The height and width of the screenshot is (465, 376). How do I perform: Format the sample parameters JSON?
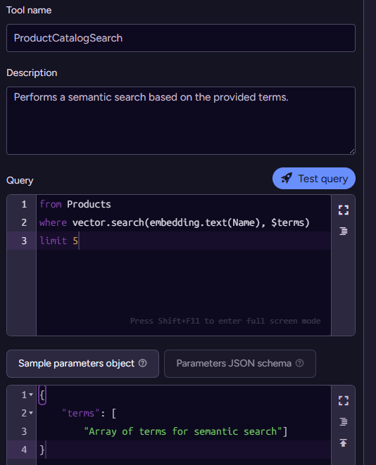[344, 421]
